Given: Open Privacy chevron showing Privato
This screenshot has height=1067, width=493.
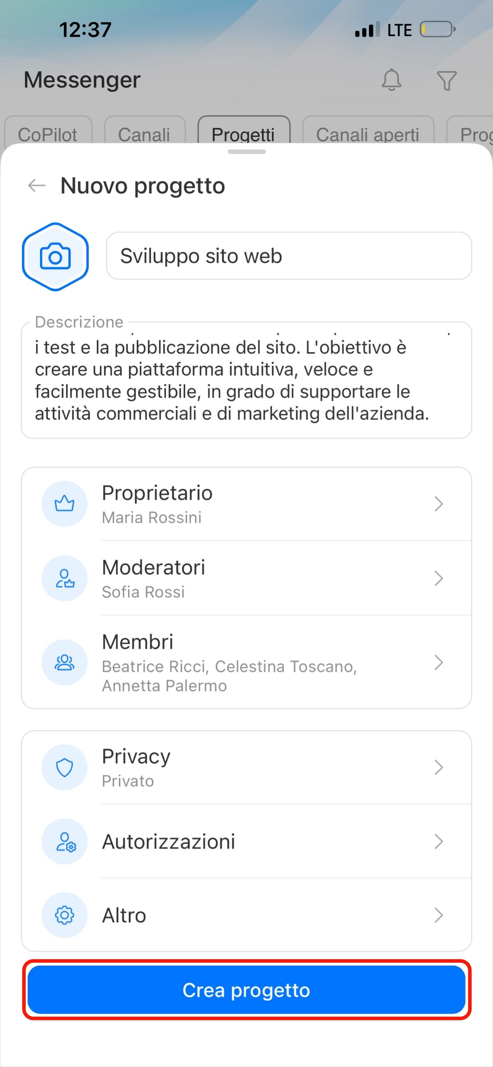Looking at the screenshot, I should click(438, 767).
